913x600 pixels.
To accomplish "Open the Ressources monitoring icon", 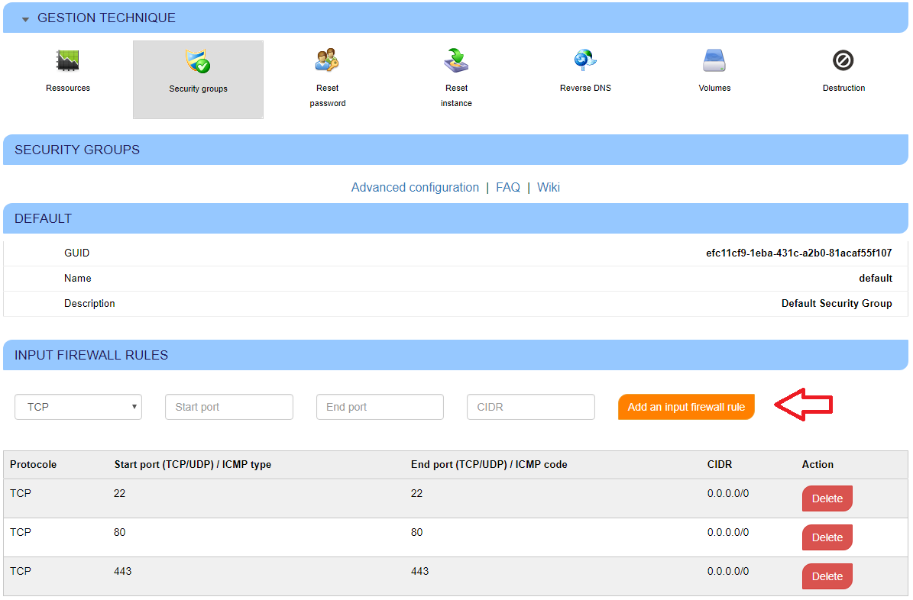I will [x=67, y=60].
